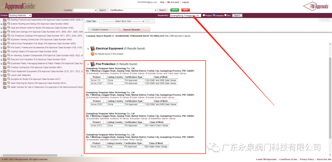Switch to the Guide Content tab
The height and width of the screenshot is (162, 332).
click(x=100, y=30)
